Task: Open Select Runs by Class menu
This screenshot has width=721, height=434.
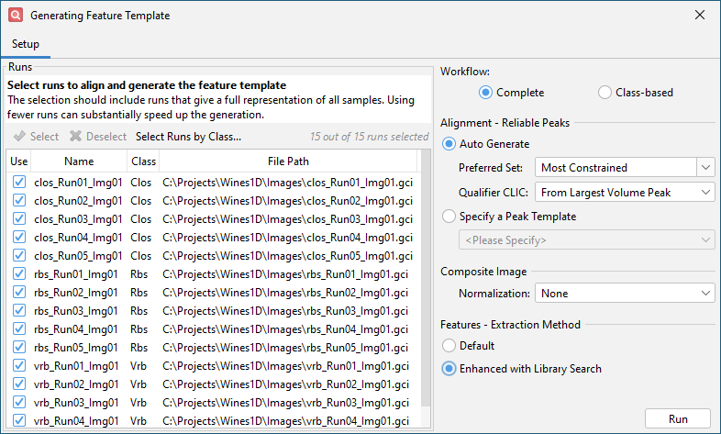Action: (x=188, y=137)
